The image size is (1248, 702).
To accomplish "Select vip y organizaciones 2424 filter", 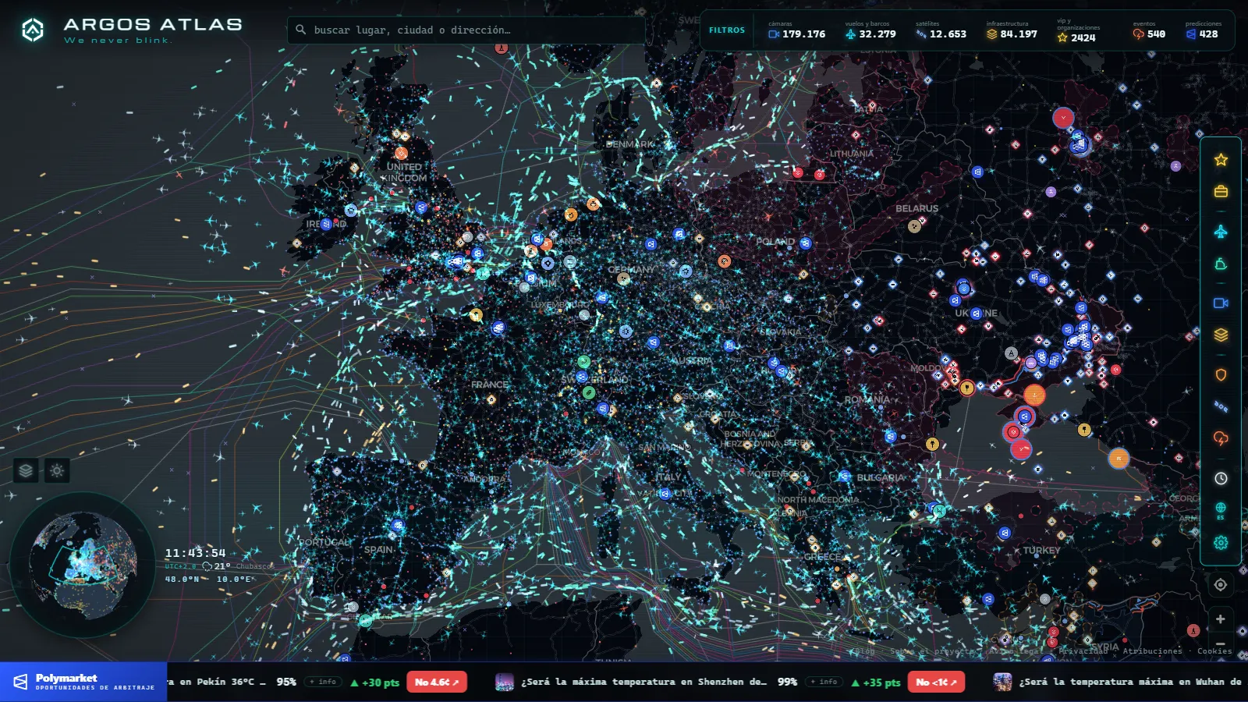I will (1077, 30).
